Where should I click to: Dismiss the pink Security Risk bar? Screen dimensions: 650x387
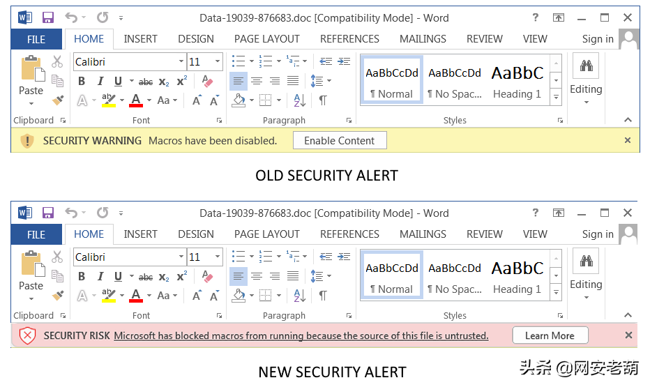coord(628,335)
